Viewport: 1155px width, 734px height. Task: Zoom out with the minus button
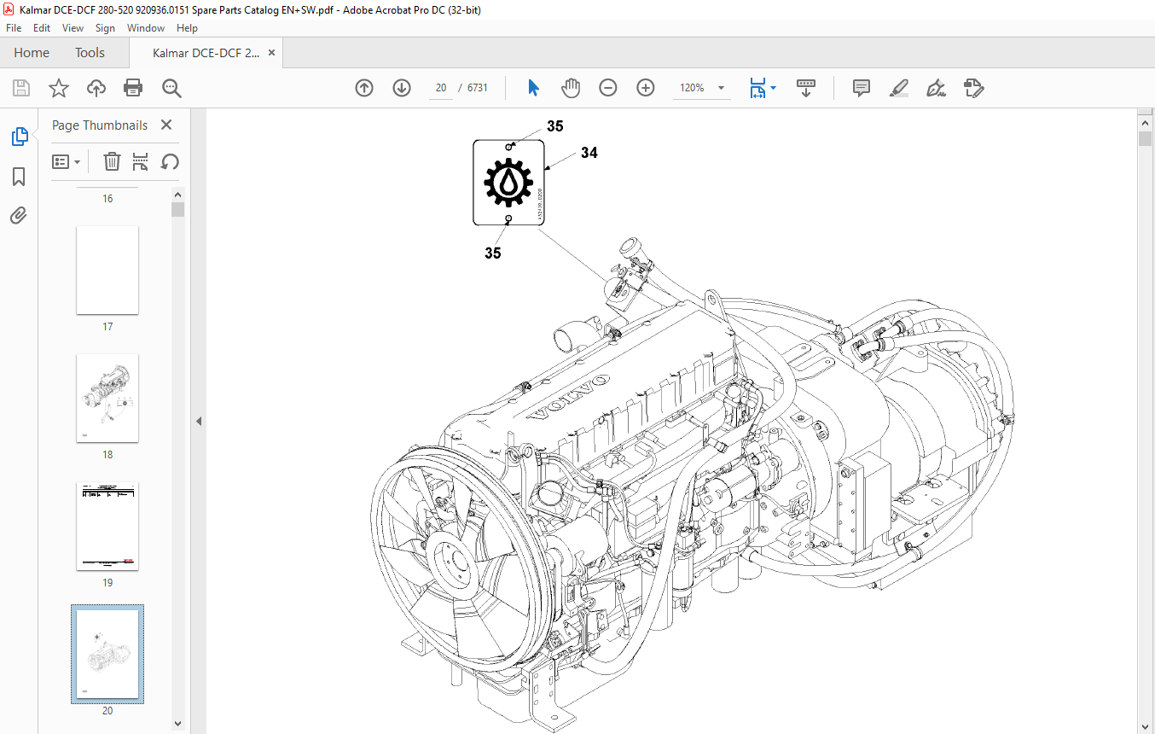tap(608, 88)
